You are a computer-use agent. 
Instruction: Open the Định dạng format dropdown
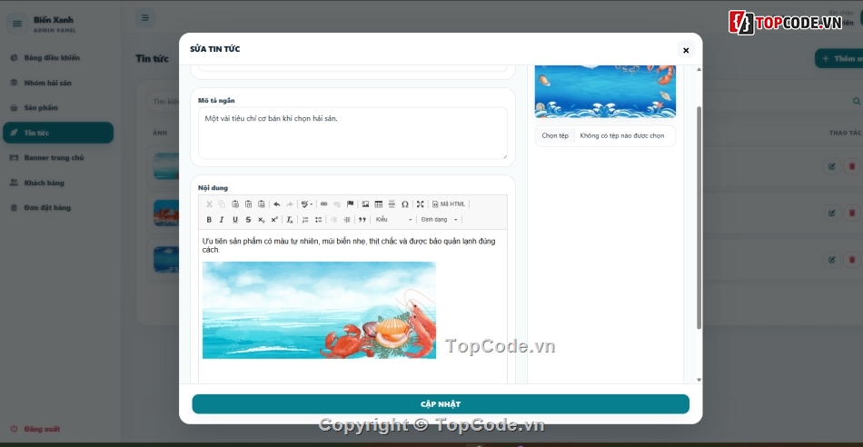pos(439,220)
